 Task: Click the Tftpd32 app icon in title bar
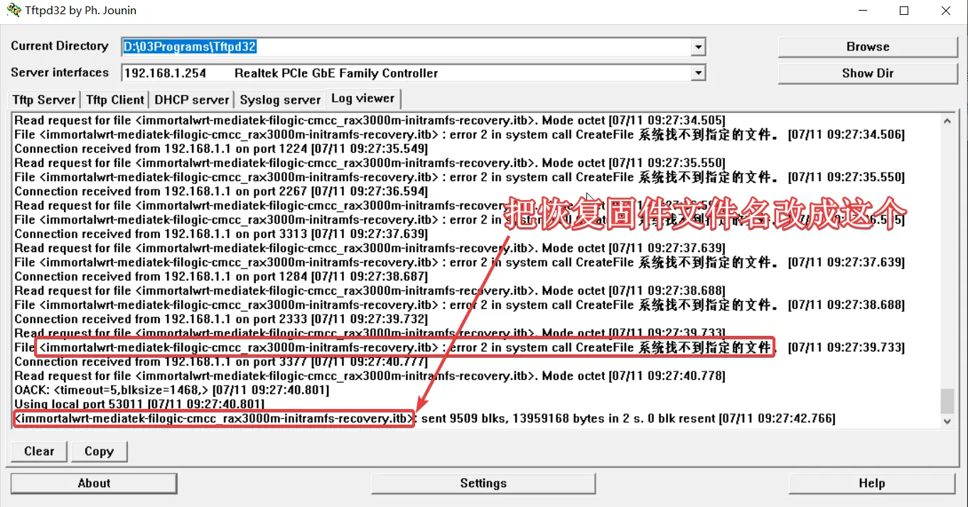13,11
